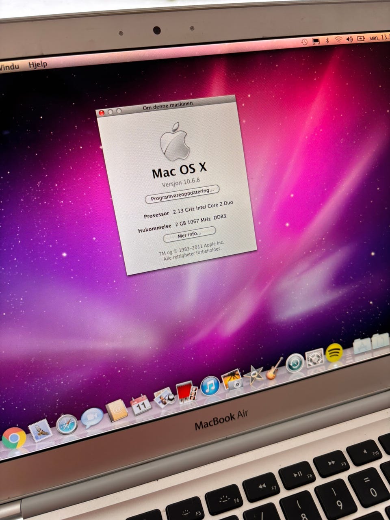
Task: Start iChat from the Dock
Action: tap(91, 418)
